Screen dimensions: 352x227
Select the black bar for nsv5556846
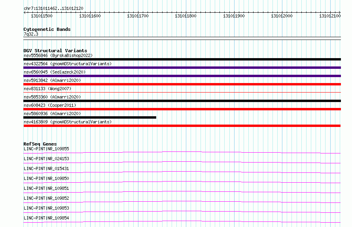click(x=182, y=59)
